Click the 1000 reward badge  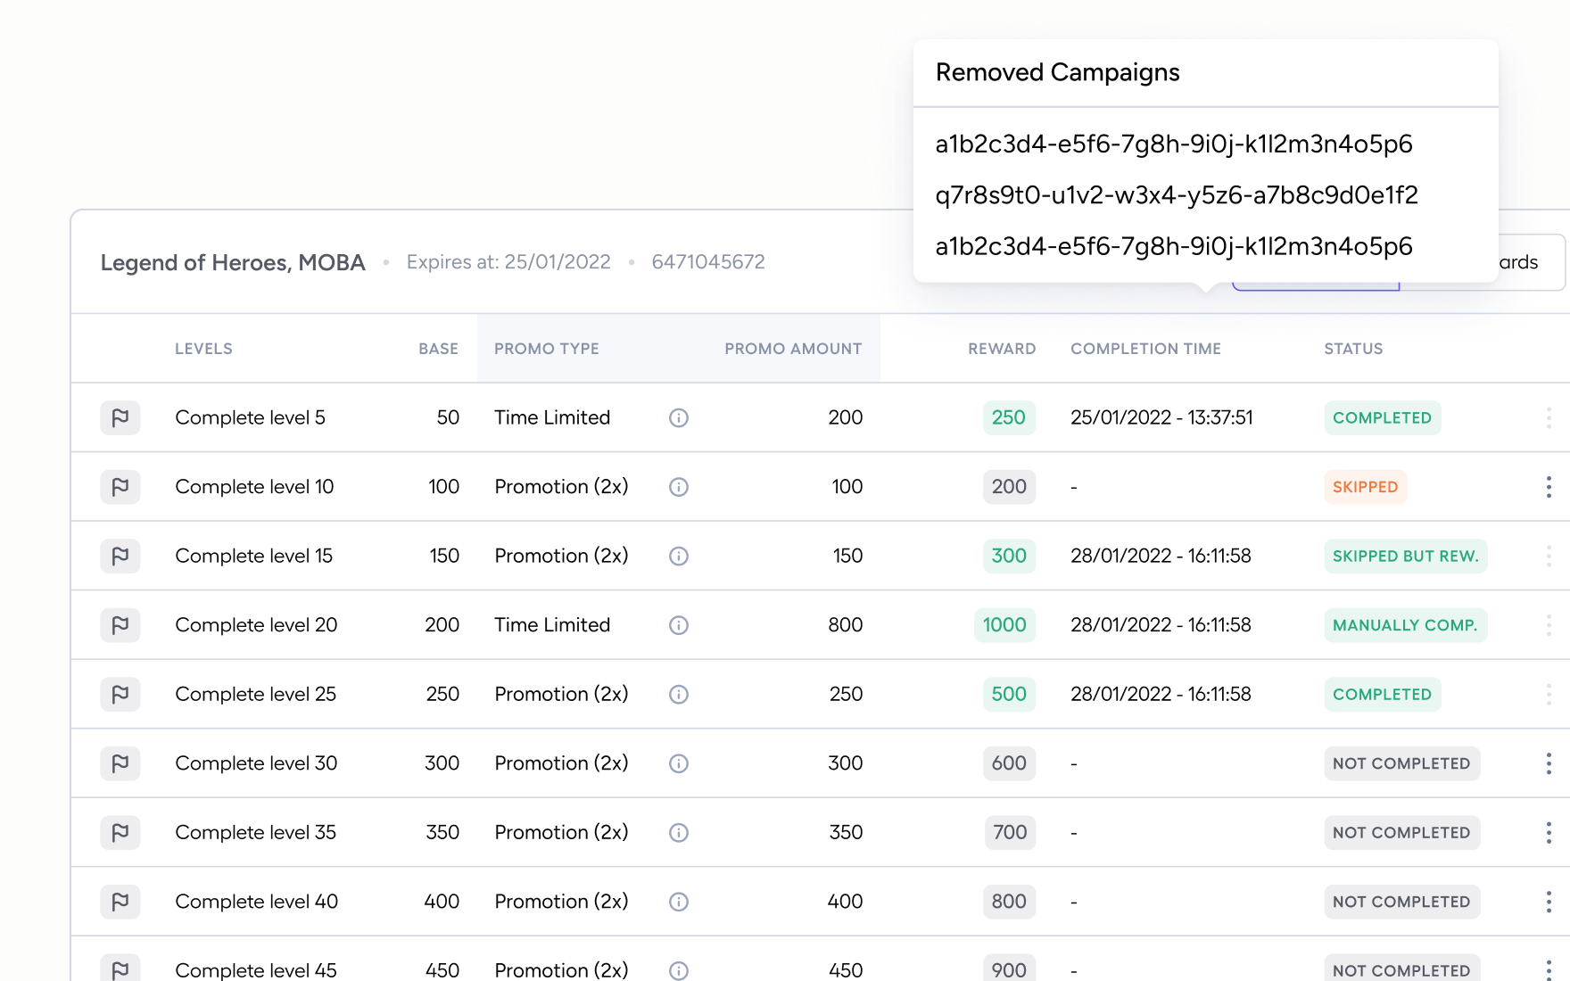click(1004, 625)
